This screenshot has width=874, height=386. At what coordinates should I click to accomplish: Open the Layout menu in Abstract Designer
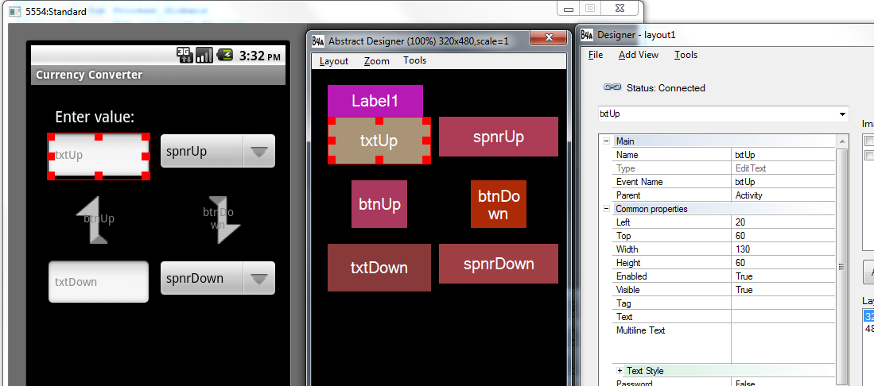pyautogui.click(x=334, y=61)
